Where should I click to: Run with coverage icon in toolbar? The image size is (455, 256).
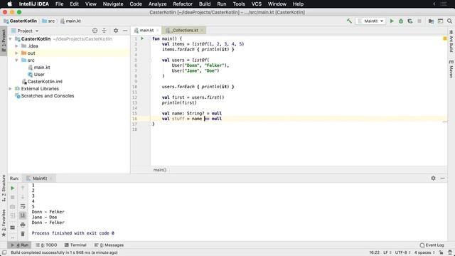click(x=410, y=21)
